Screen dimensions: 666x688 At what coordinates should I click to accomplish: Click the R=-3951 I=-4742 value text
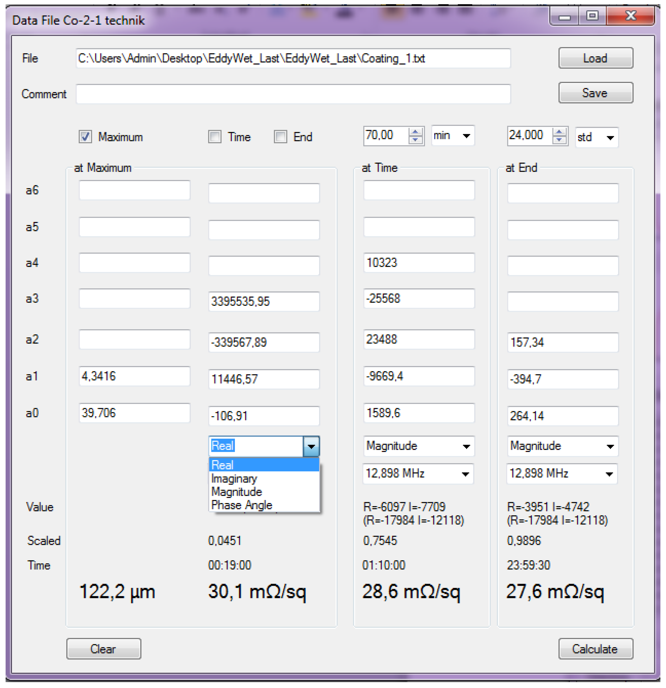[x=548, y=507]
